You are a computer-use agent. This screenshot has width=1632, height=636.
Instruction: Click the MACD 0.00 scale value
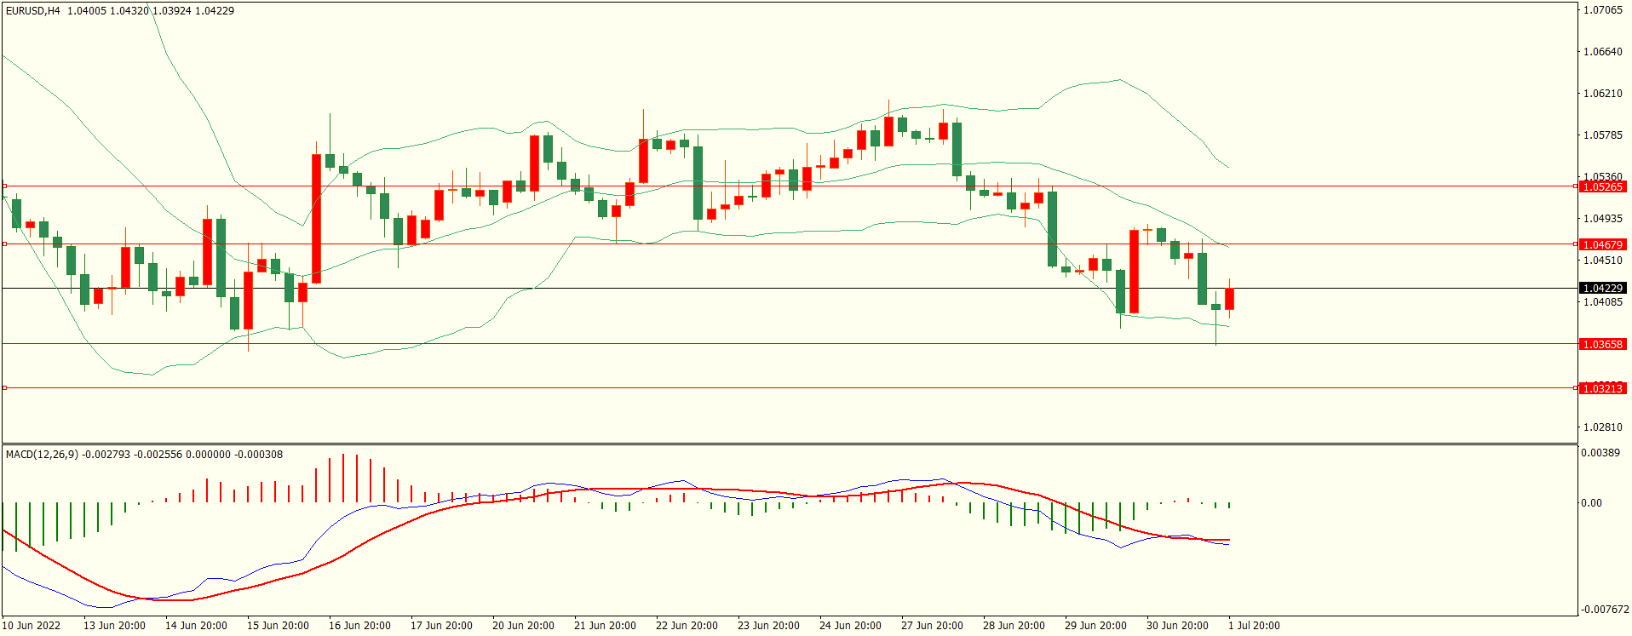[1591, 503]
